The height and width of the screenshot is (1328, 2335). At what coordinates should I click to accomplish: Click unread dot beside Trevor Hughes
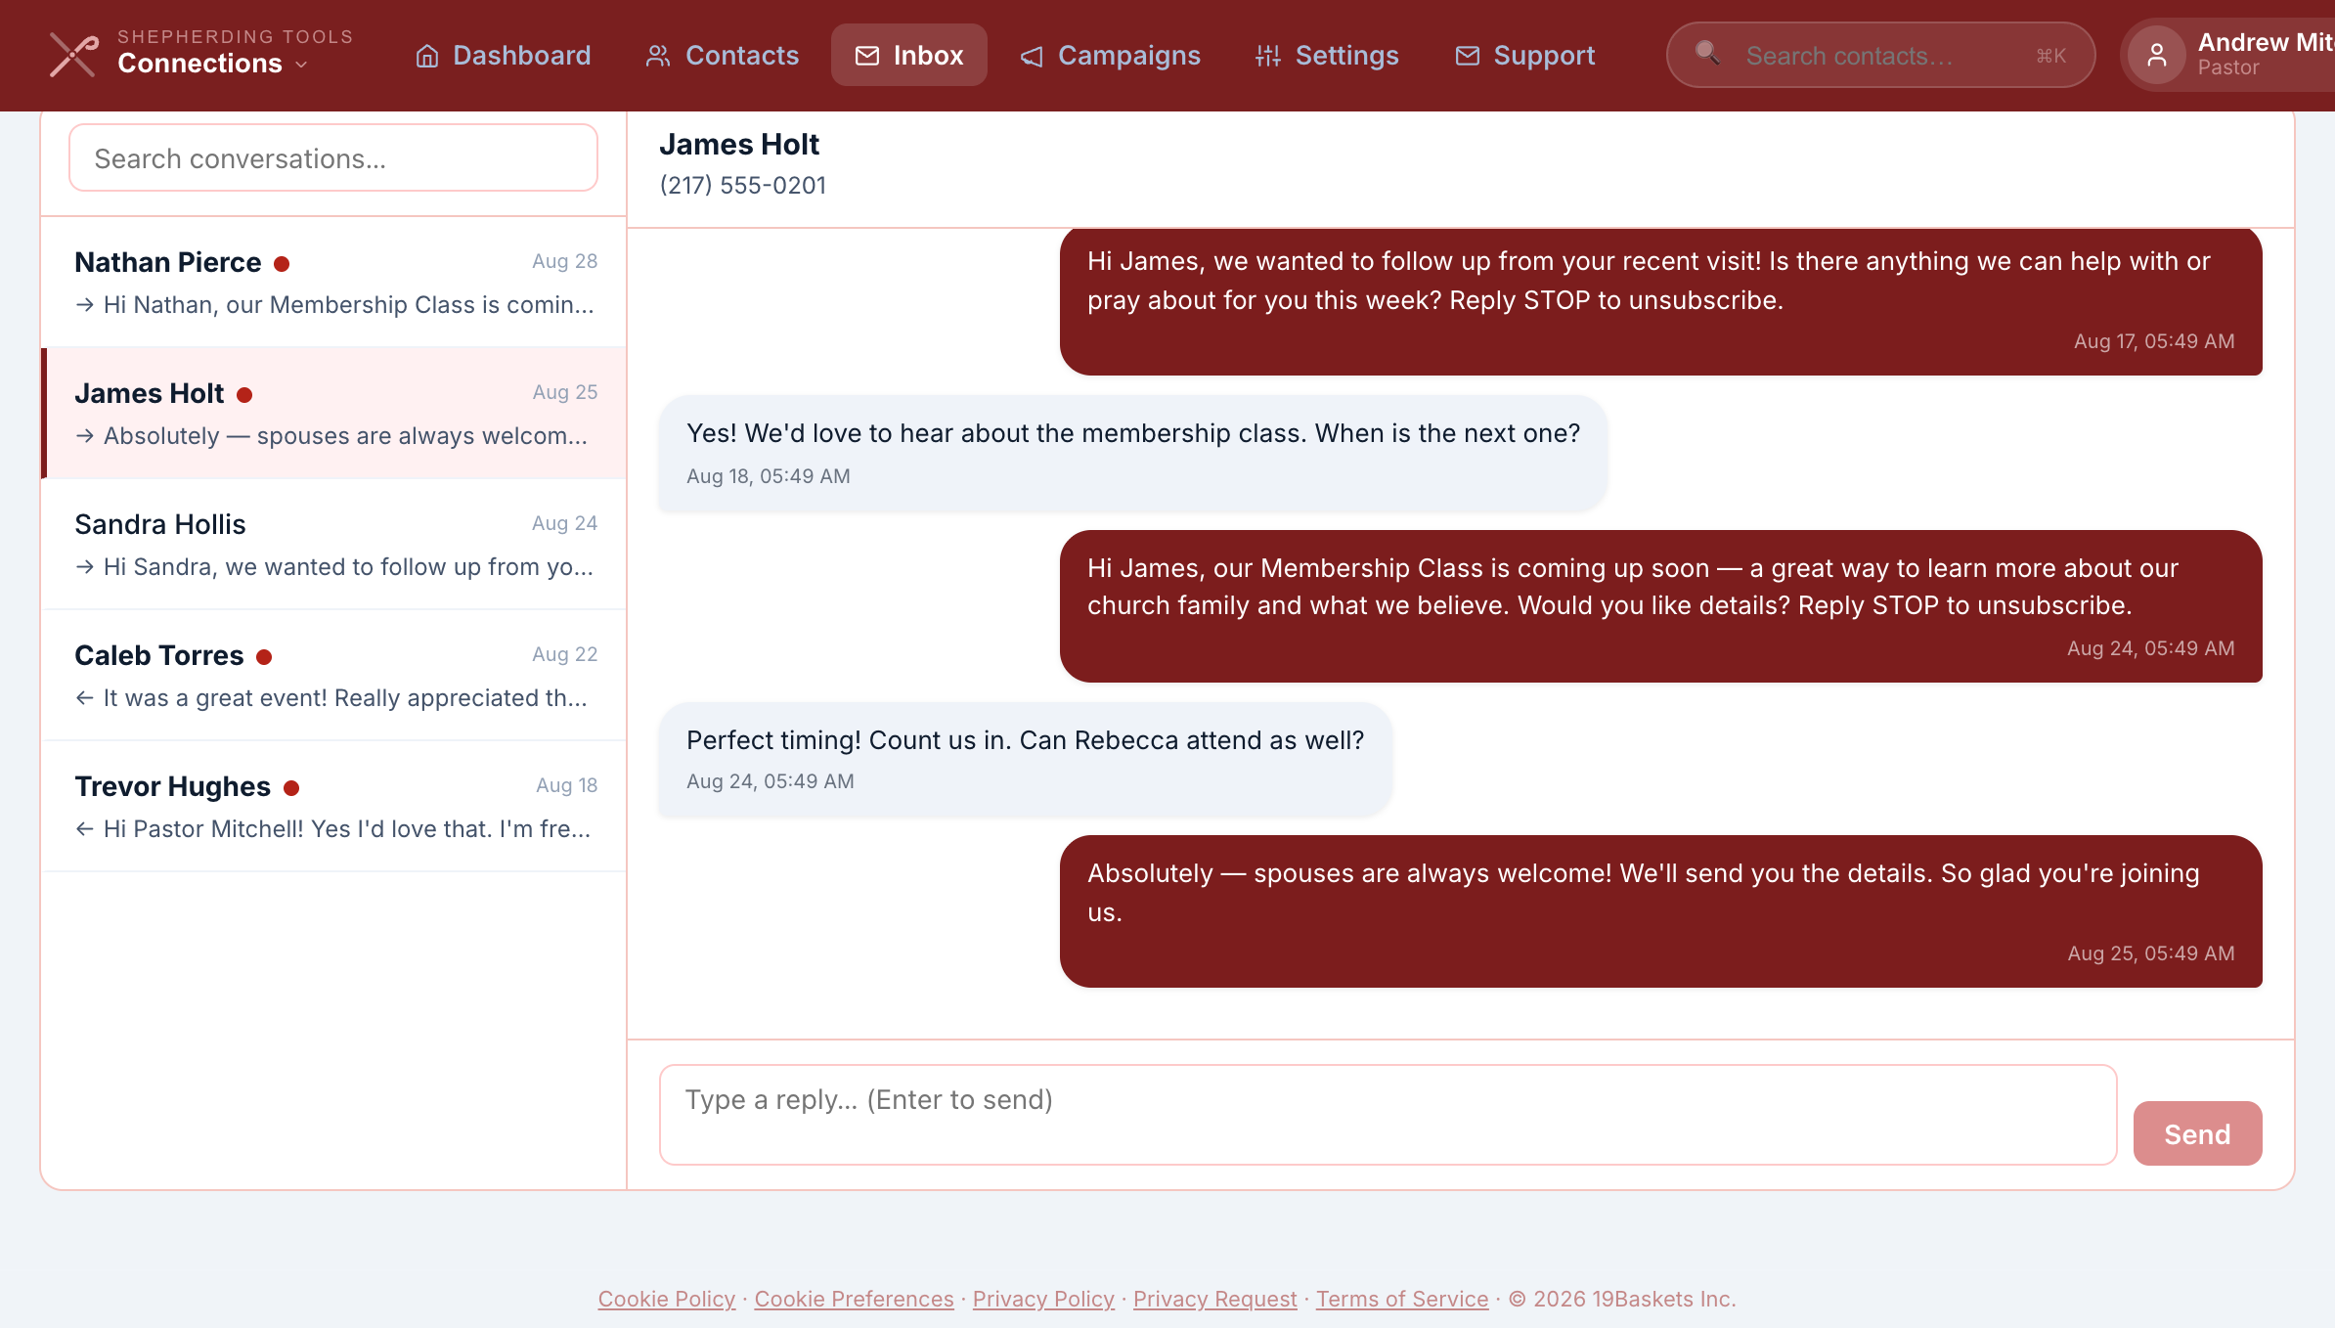291,787
